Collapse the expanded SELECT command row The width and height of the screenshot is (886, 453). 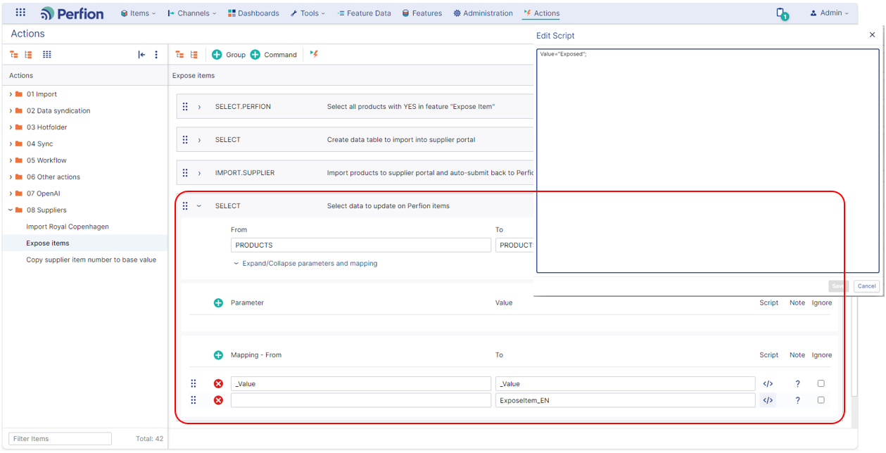(199, 206)
